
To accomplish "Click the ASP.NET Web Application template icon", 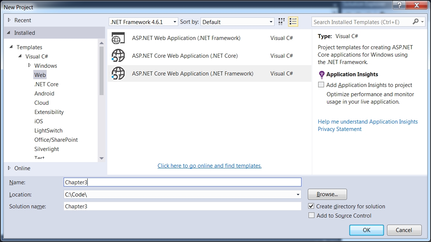I will click(x=118, y=38).
